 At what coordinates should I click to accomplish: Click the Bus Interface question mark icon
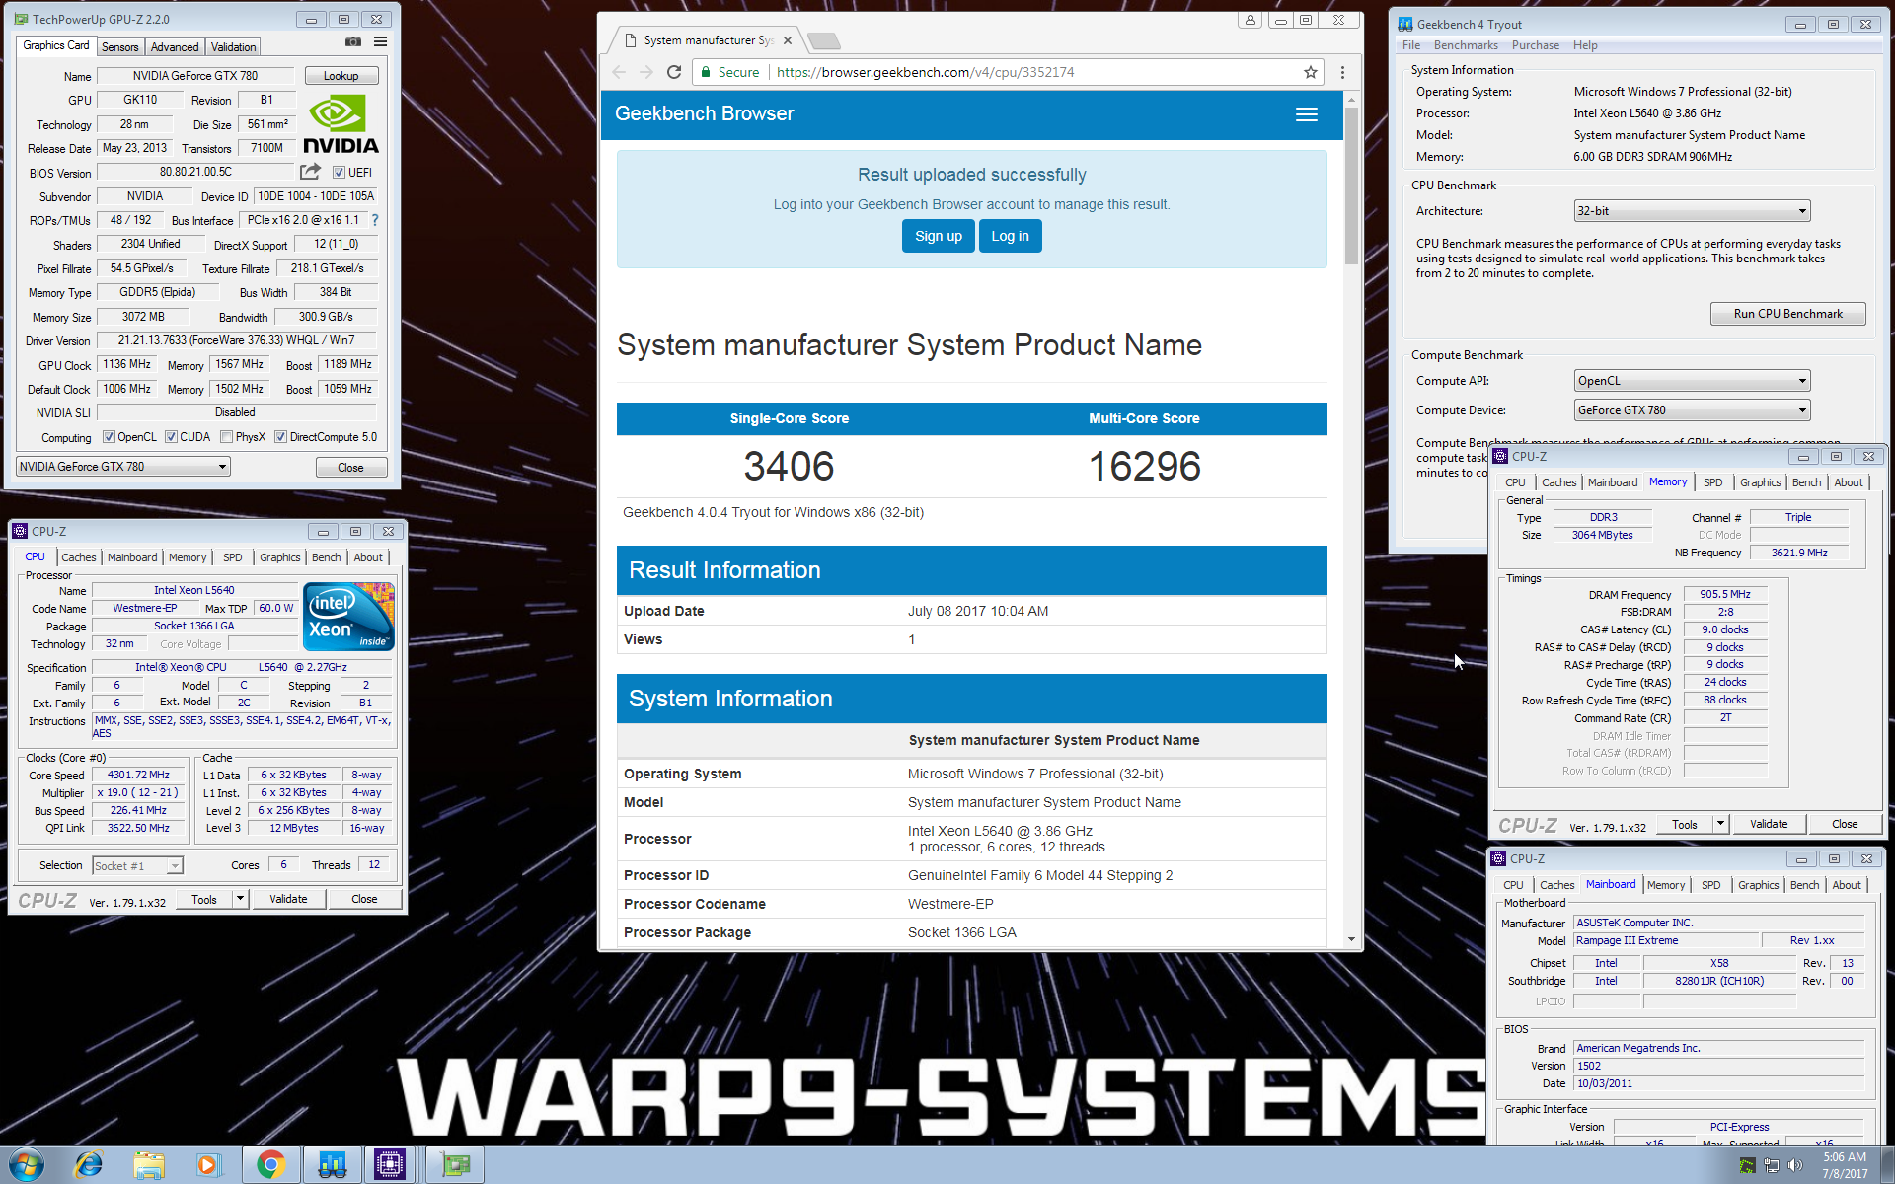[375, 220]
